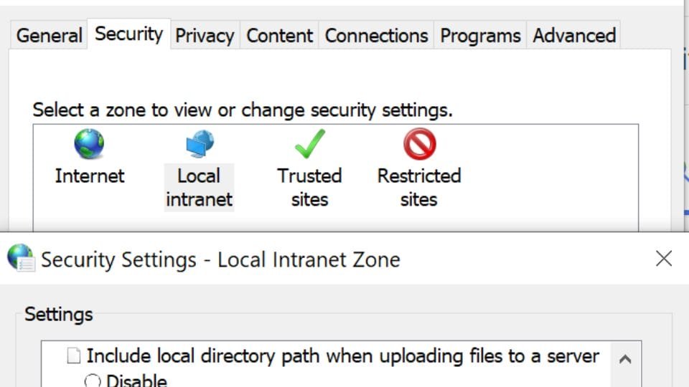Choose the Trusted sites checkmark icon
Viewport: 689px width, 387px height.
click(310, 143)
